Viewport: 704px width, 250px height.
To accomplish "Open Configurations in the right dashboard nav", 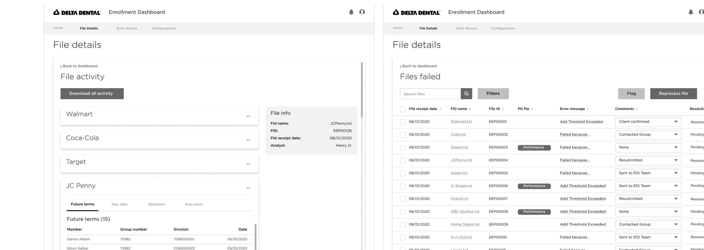I will click(503, 28).
